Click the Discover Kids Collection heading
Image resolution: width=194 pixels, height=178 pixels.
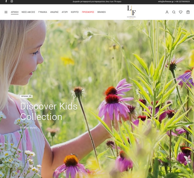click(x=48, y=111)
